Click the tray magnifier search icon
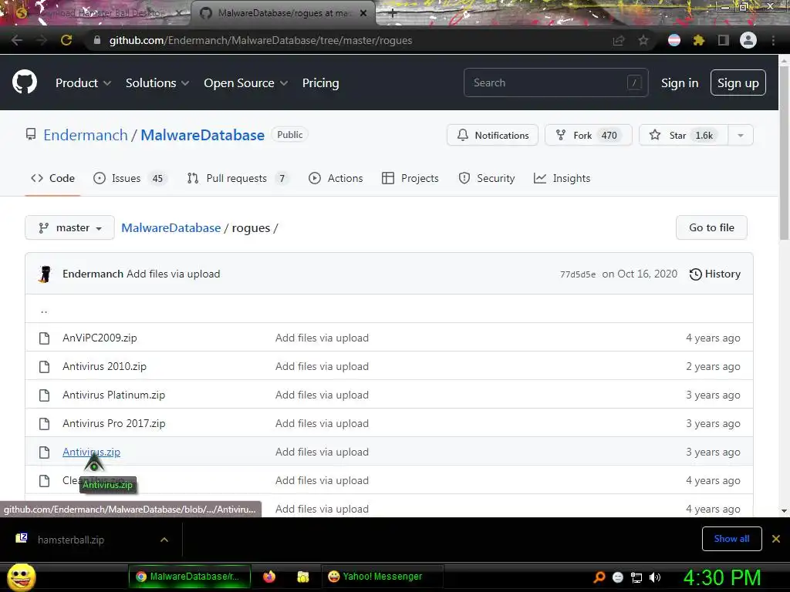The image size is (790, 592). point(599,577)
